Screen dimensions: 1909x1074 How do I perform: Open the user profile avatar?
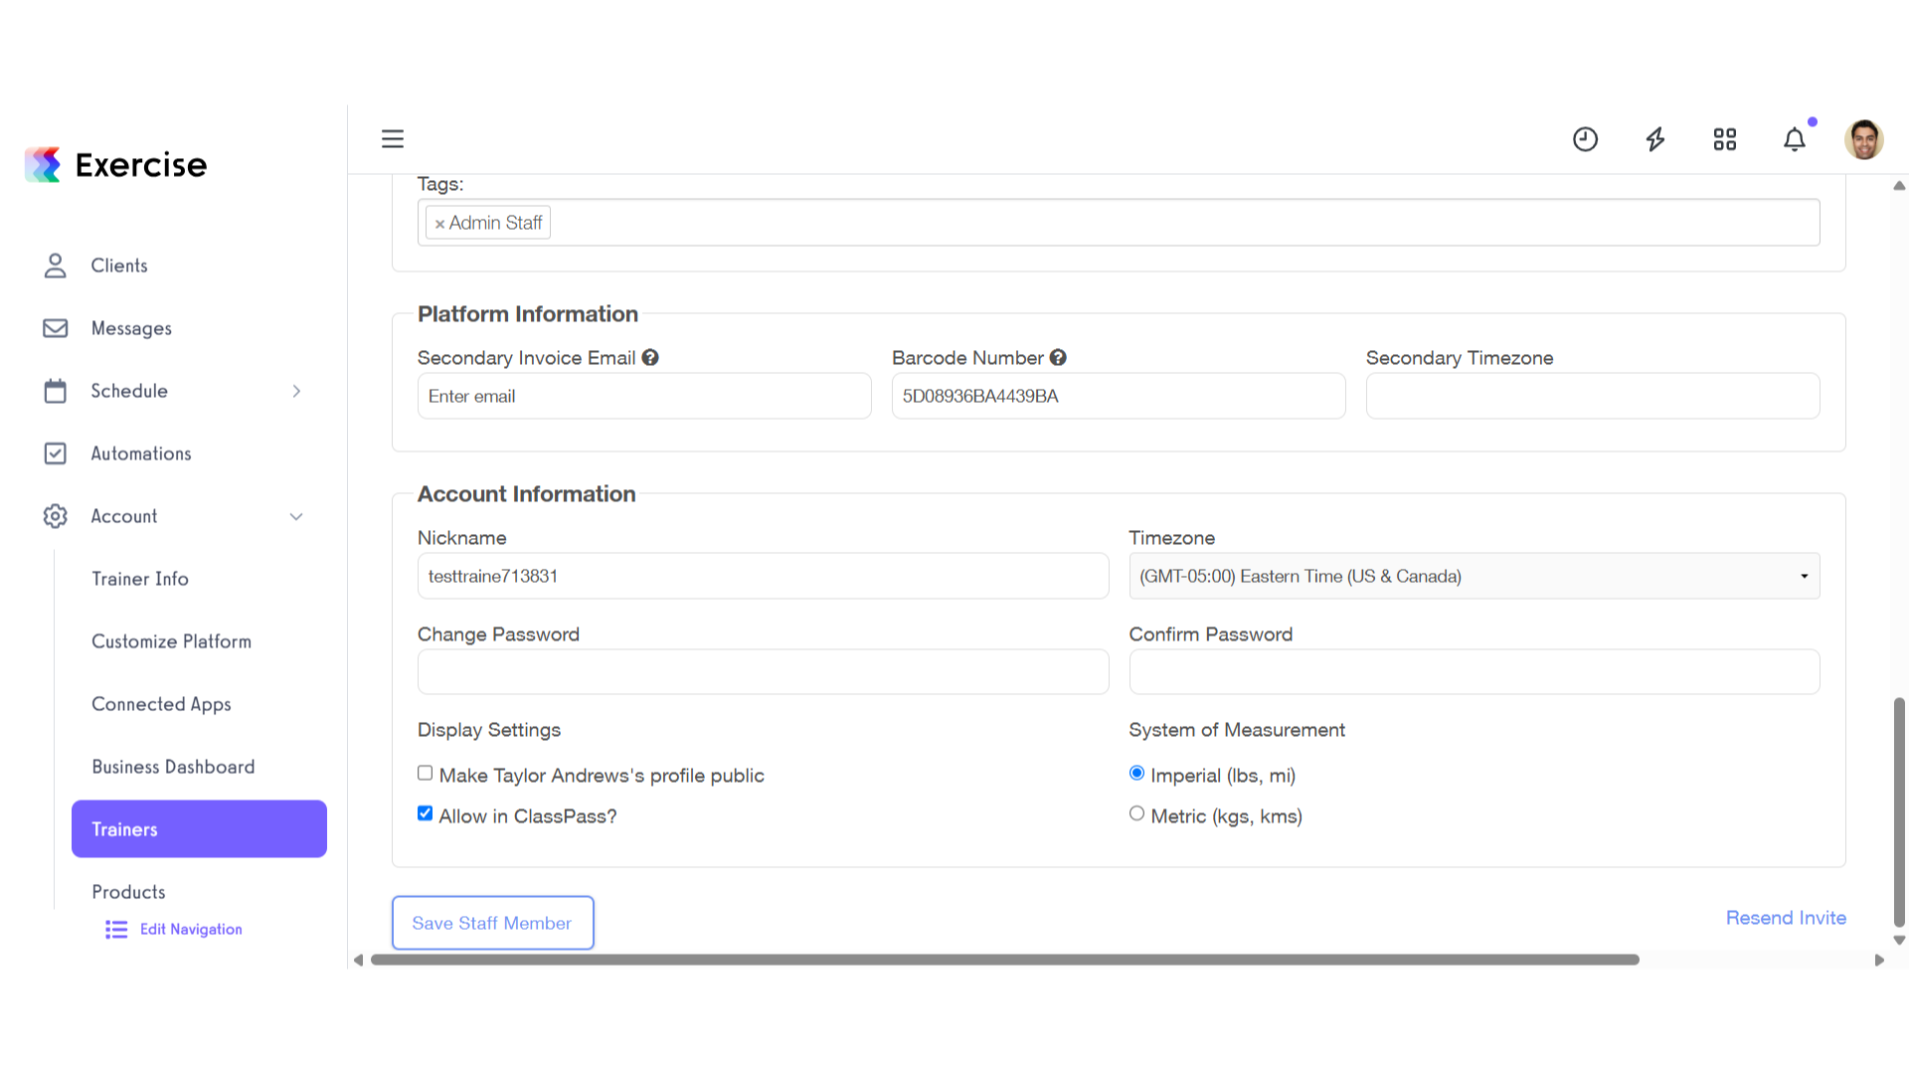point(1864,139)
